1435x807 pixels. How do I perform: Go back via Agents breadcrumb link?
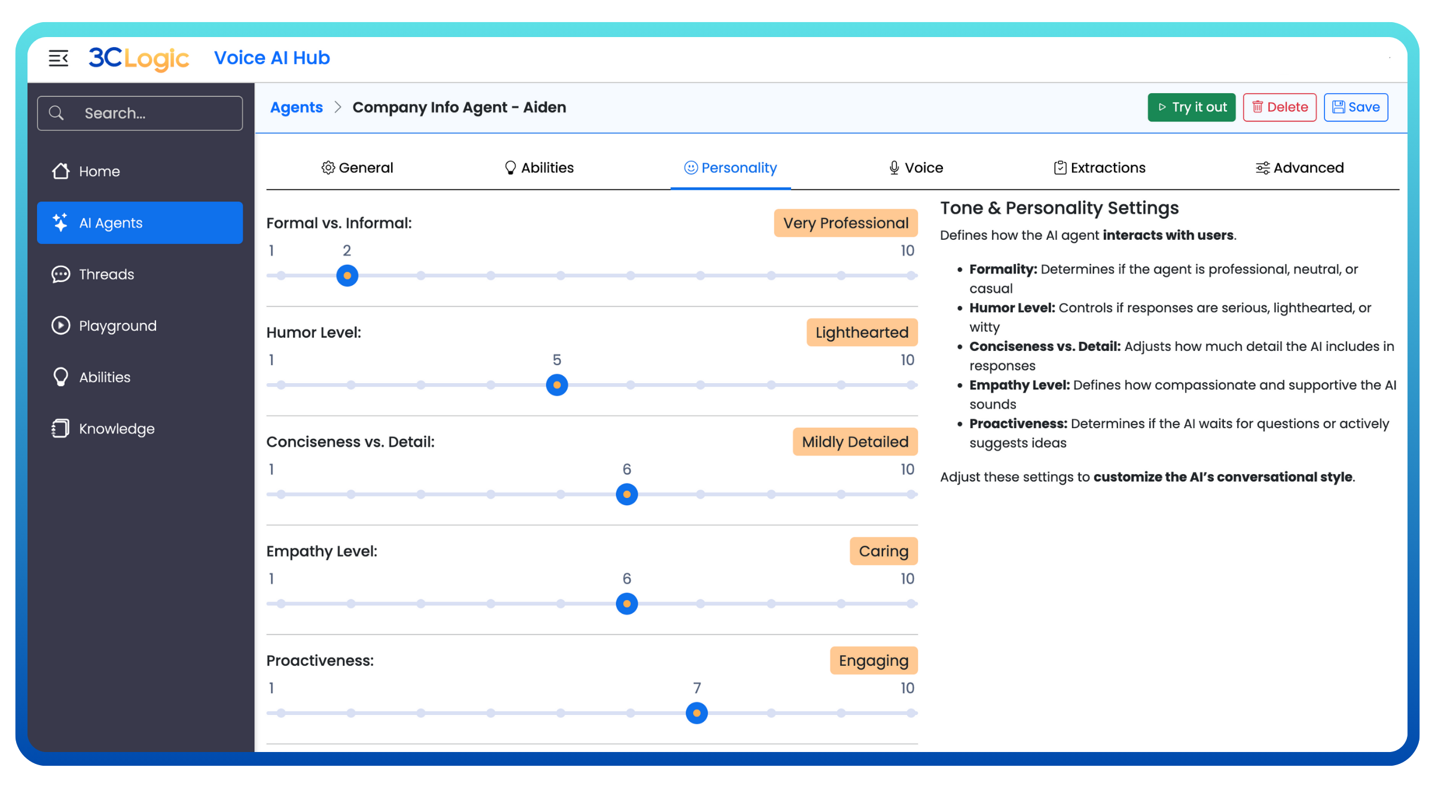click(296, 108)
